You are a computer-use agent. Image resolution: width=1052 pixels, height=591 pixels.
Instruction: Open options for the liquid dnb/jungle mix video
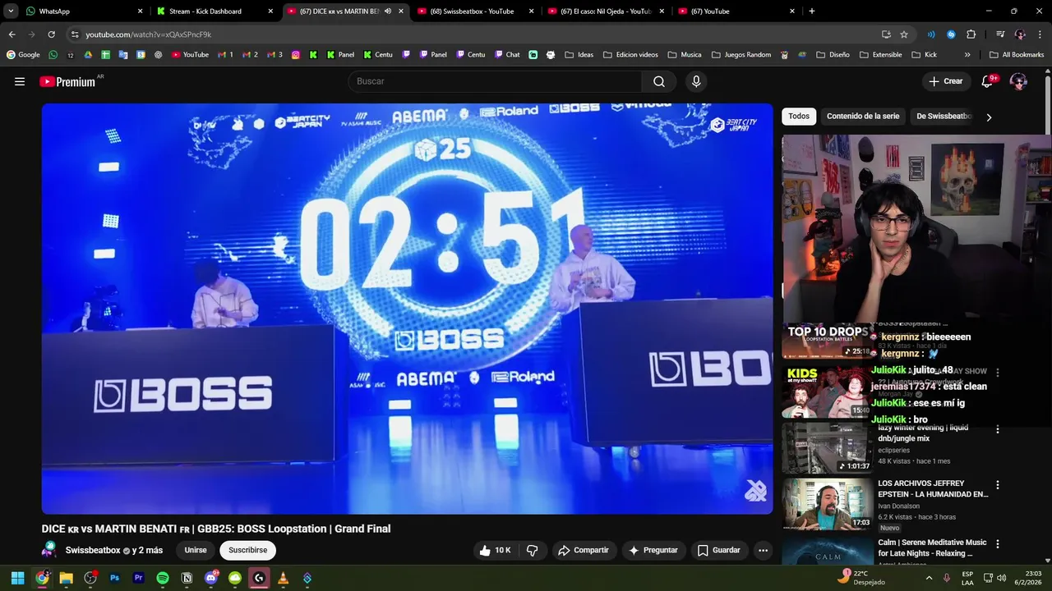(x=998, y=429)
